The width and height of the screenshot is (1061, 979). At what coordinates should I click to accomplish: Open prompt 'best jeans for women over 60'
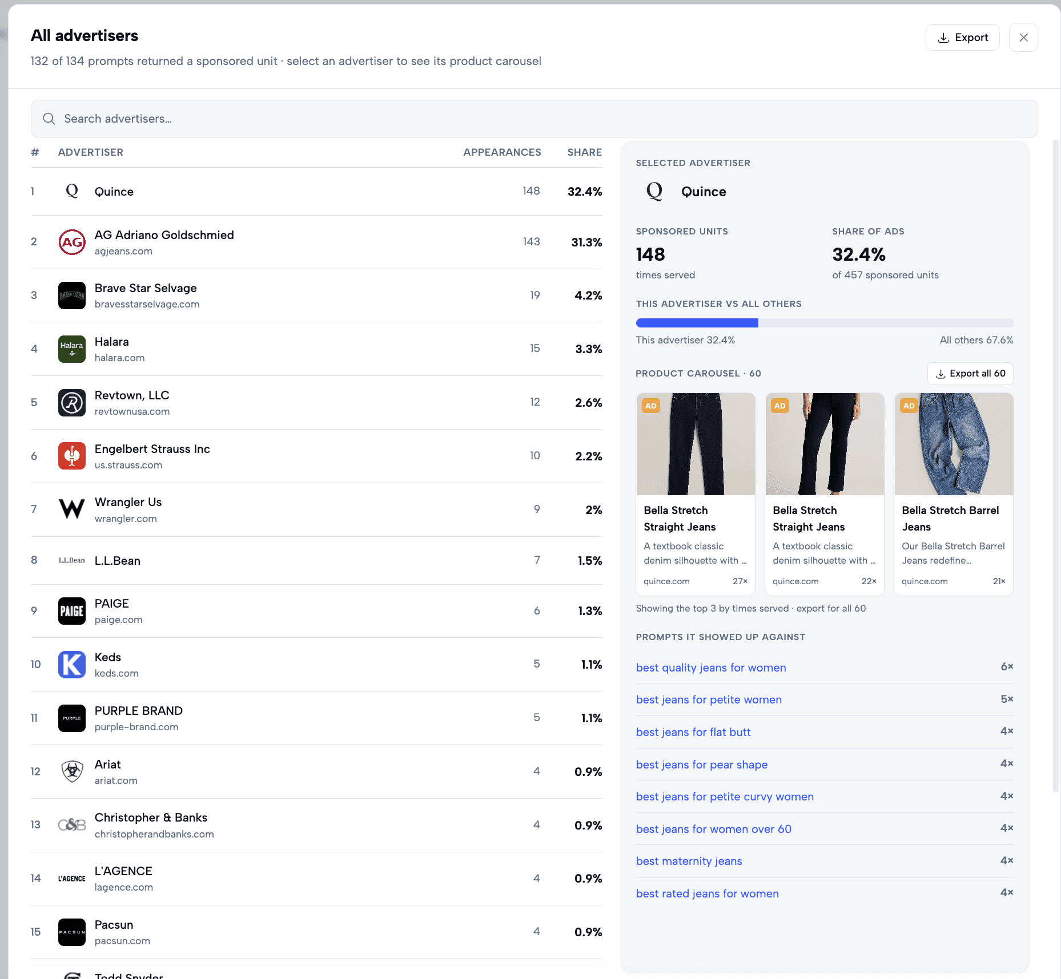(x=714, y=829)
